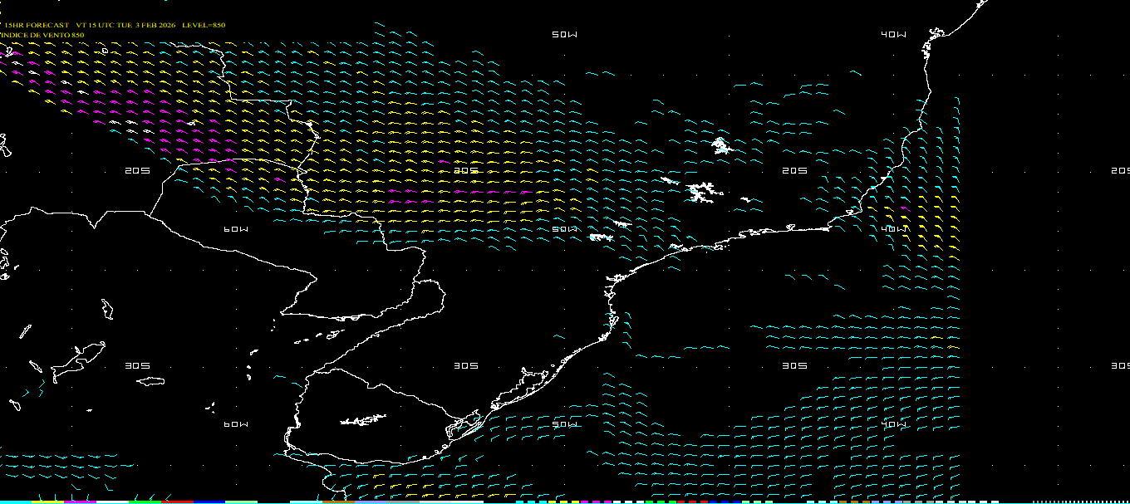The width and height of the screenshot is (1130, 504).
Task: Select the leftmost 20S latitude label
Action: (137, 171)
